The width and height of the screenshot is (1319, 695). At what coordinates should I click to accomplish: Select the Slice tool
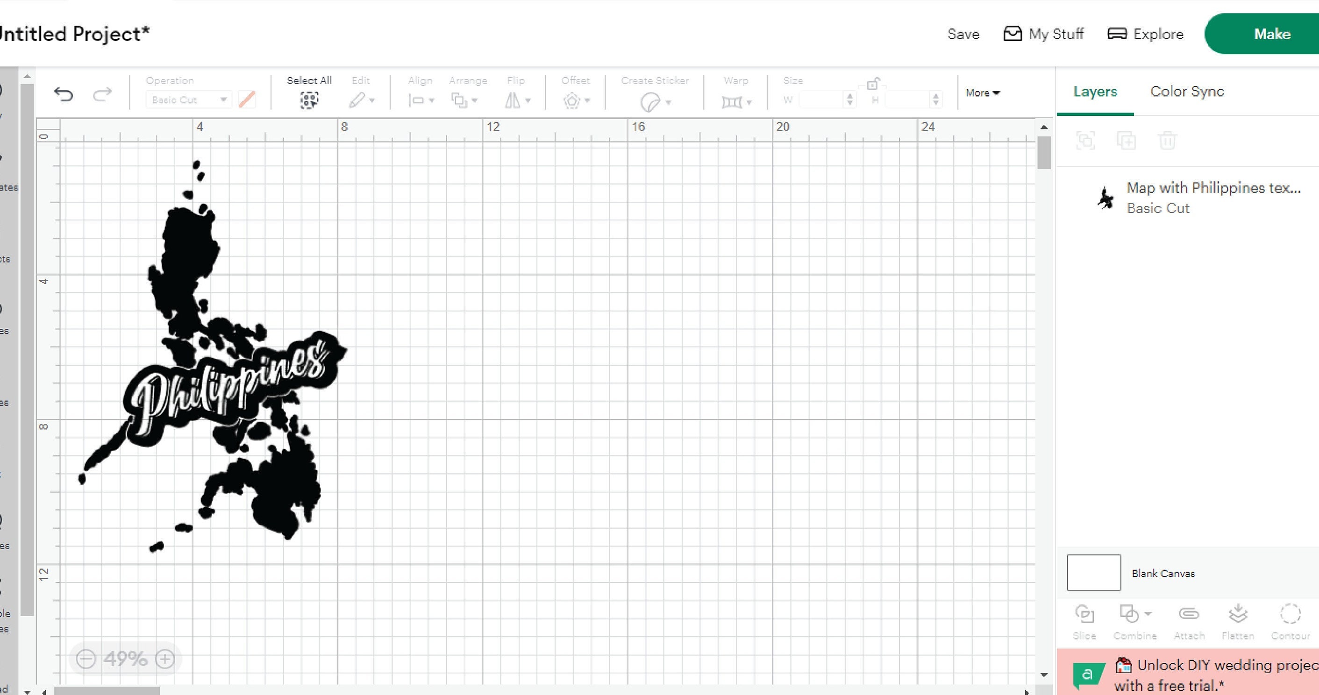(1085, 614)
